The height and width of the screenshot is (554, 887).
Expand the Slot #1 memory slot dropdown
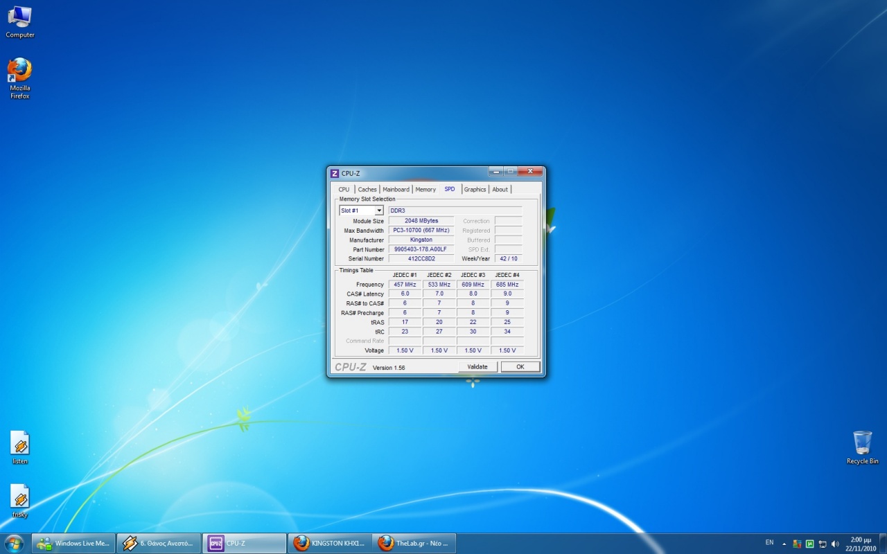379,211
